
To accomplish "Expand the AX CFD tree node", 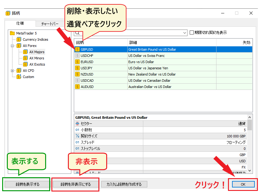I will coord(12,71).
